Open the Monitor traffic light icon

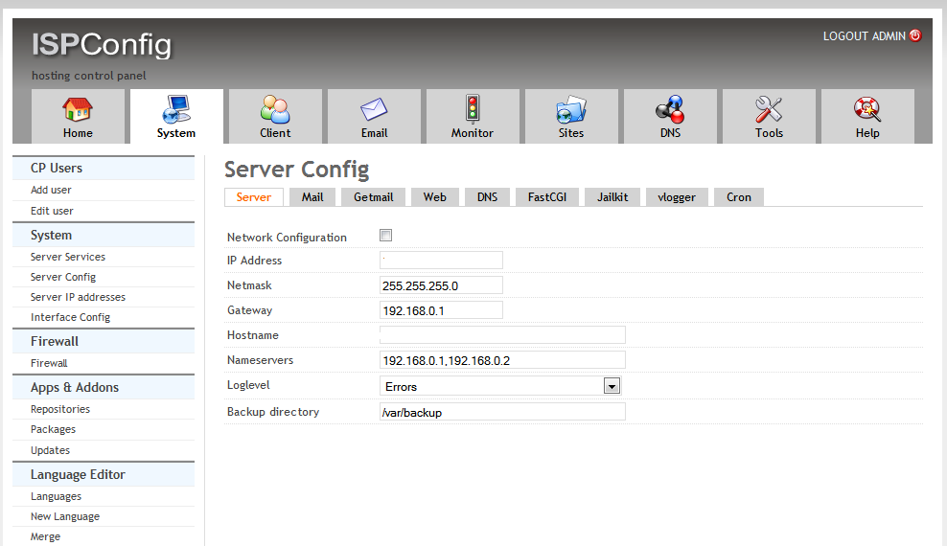tap(473, 109)
